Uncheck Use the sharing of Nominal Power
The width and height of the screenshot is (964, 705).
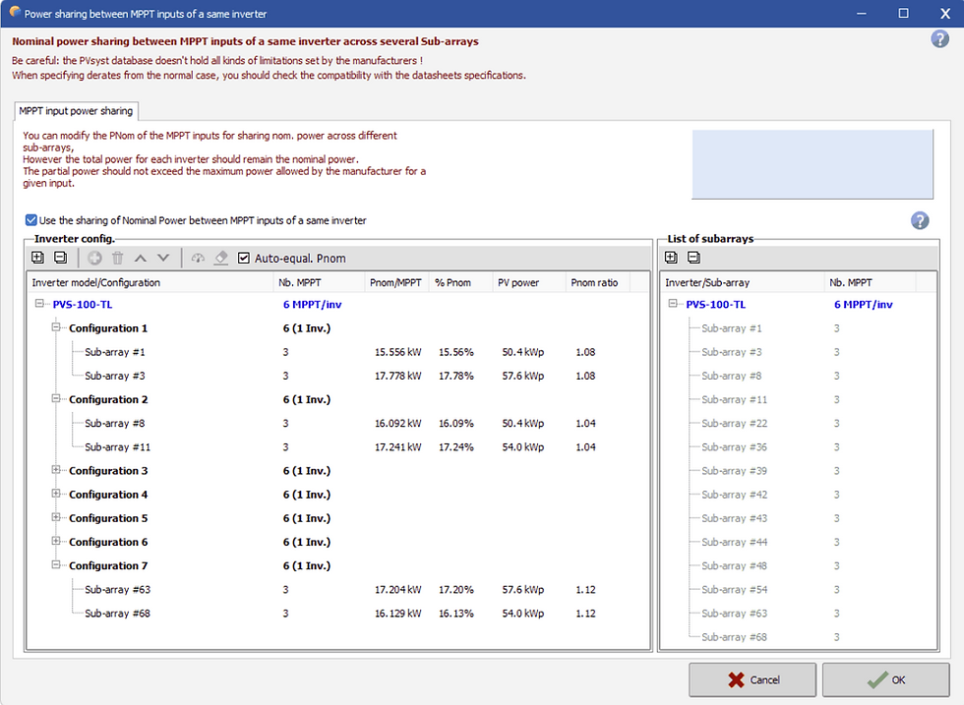point(30,220)
